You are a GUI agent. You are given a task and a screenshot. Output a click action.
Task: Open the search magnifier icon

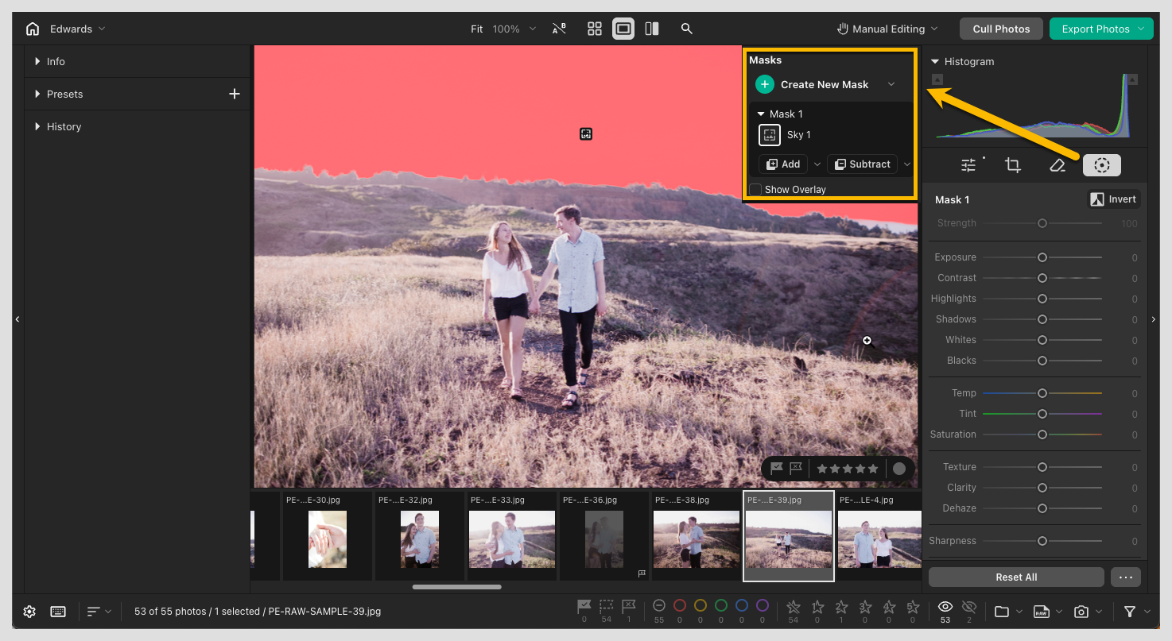click(687, 29)
